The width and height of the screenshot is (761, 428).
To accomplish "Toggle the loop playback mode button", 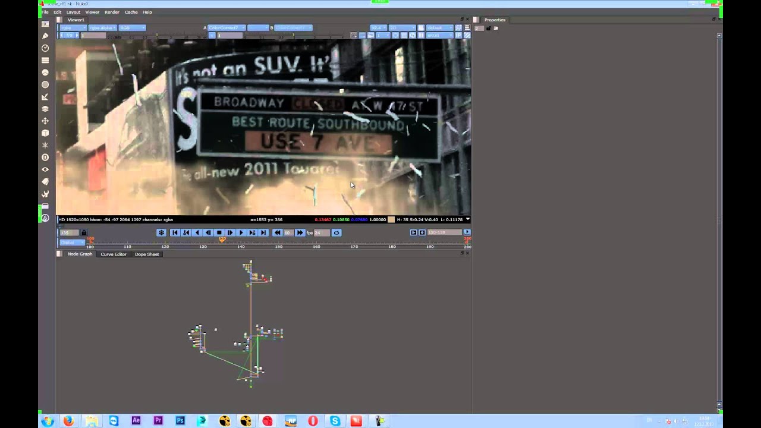I will [337, 232].
